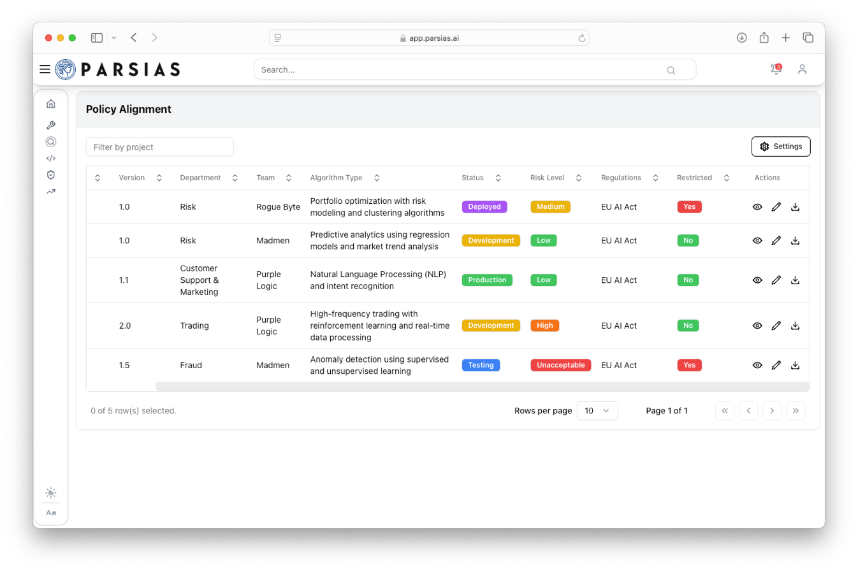Viewport: 858px width, 572px height.
Task: Open the hamburger menu next to the logo
Action: (45, 69)
